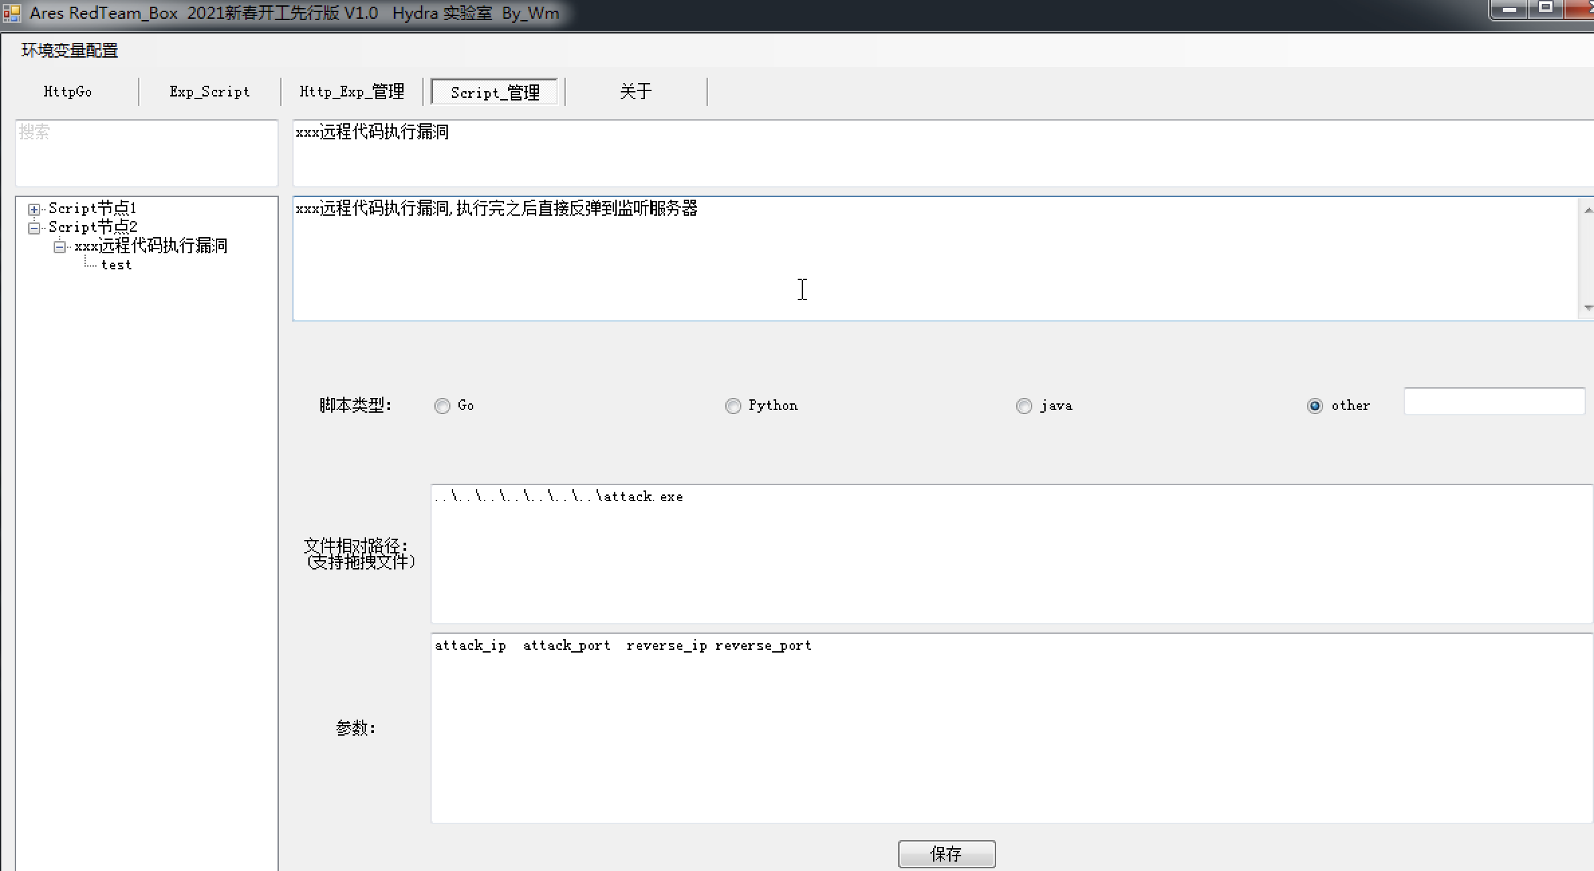Click the Ares app icon in title bar
Viewport: 1594px width, 871px height.
coord(11,13)
